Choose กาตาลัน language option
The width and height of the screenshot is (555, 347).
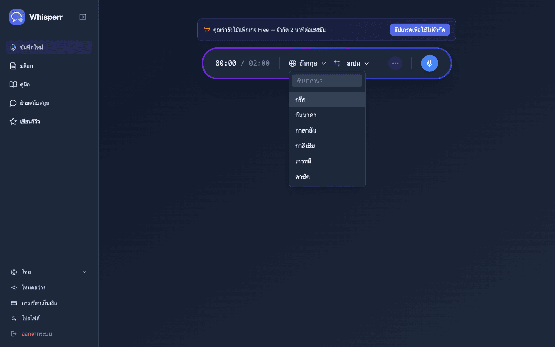[x=327, y=130]
